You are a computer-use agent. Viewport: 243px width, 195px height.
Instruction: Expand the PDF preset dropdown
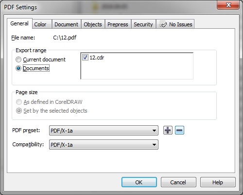104,131
